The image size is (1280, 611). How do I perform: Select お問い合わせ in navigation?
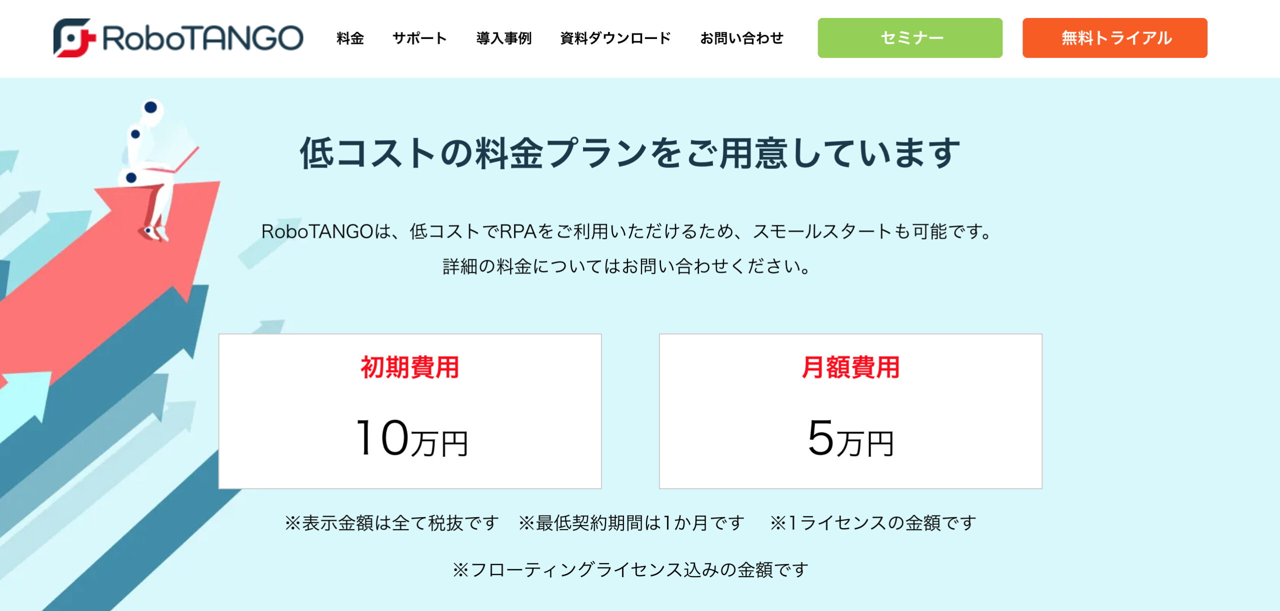741,38
